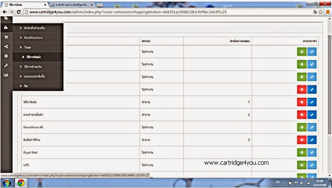Go back with the browser back arrow
The height and width of the screenshot is (188, 332).
tap(5, 12)
